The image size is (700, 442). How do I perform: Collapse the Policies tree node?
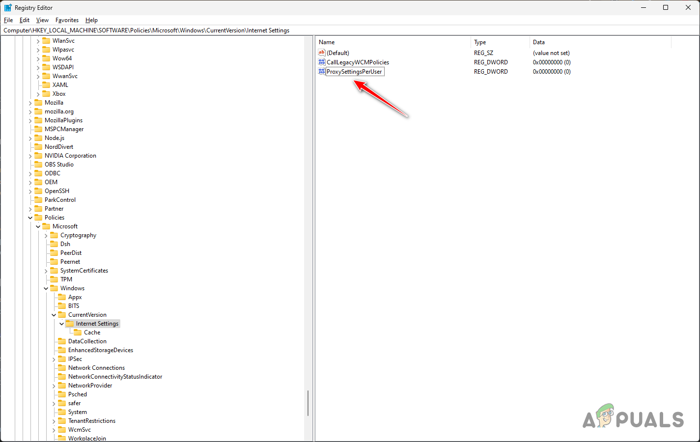click(x=30, y=217)
